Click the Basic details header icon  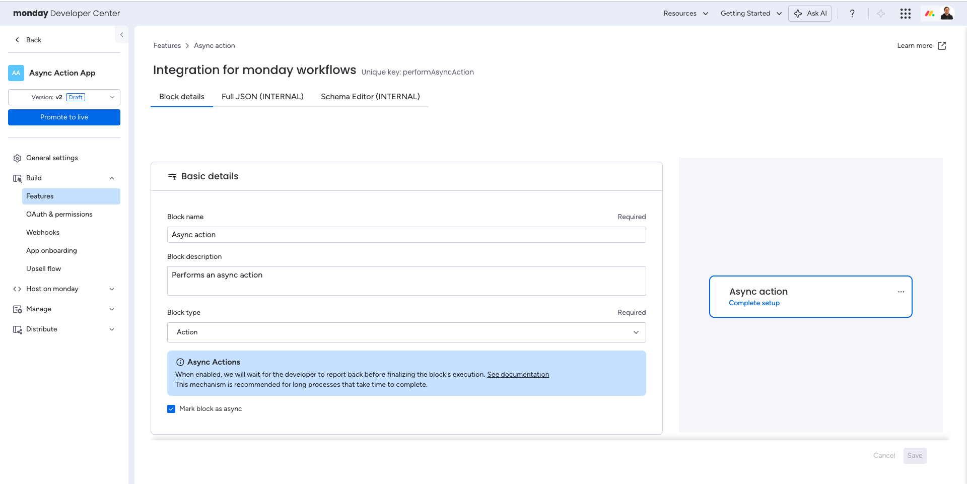pyautogui.click(x=172, y=176)
